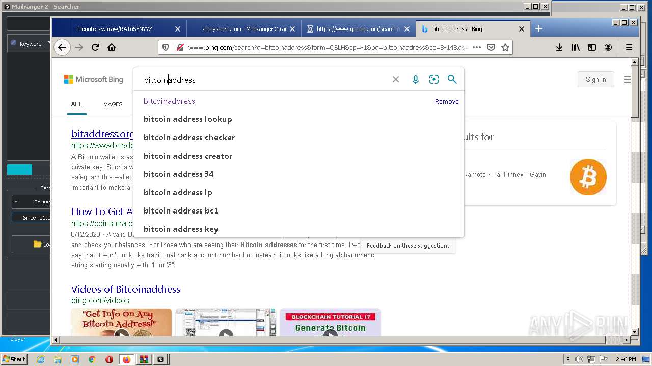Clear the Bing search box text

pyautogui.click(x=396, y=79)
